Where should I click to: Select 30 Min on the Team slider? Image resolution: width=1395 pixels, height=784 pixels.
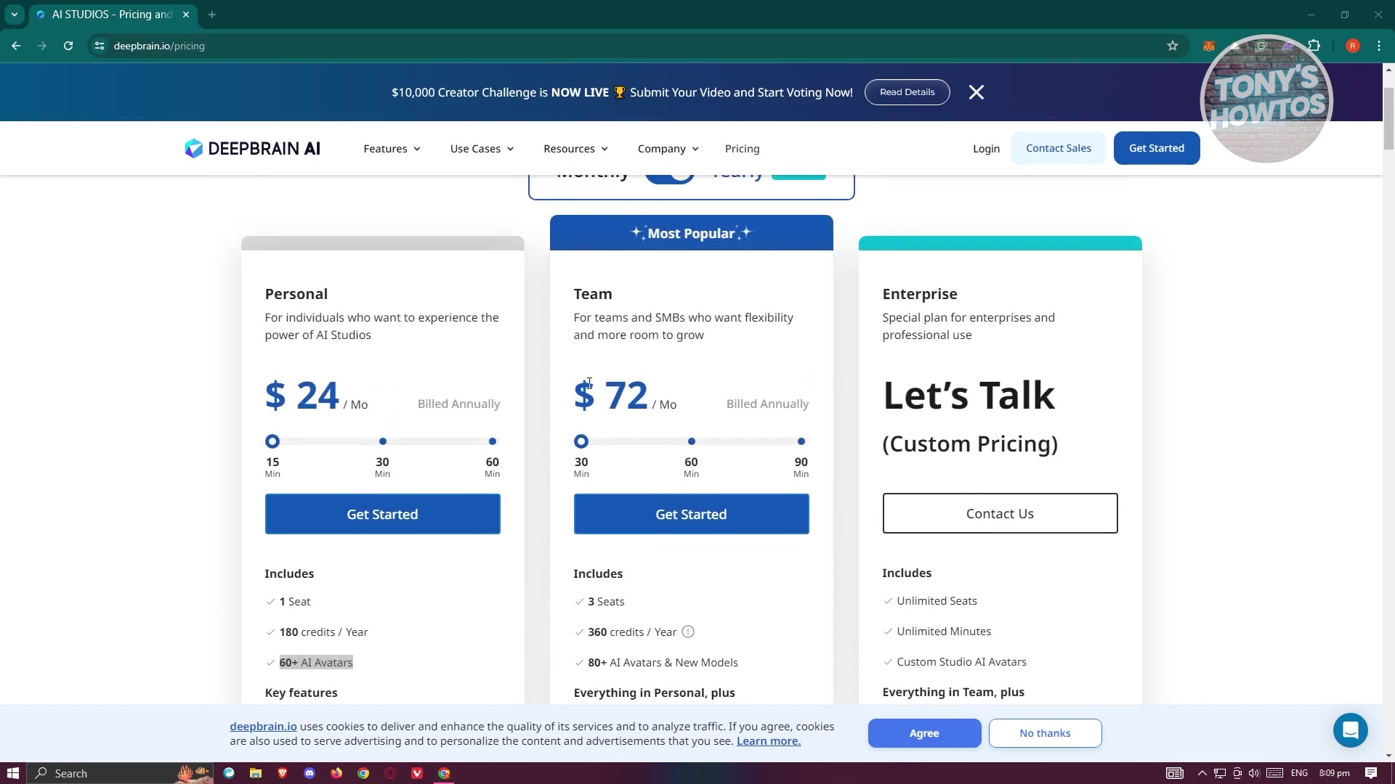[x=581, y=441]
